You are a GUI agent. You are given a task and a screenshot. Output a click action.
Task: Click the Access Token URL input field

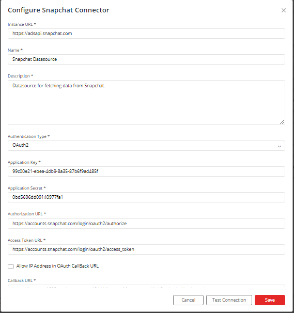coord(146,249)
